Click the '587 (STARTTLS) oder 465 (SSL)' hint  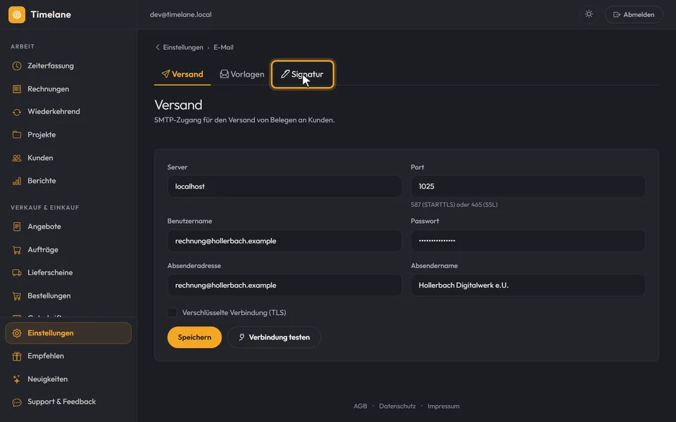point(454,205)
